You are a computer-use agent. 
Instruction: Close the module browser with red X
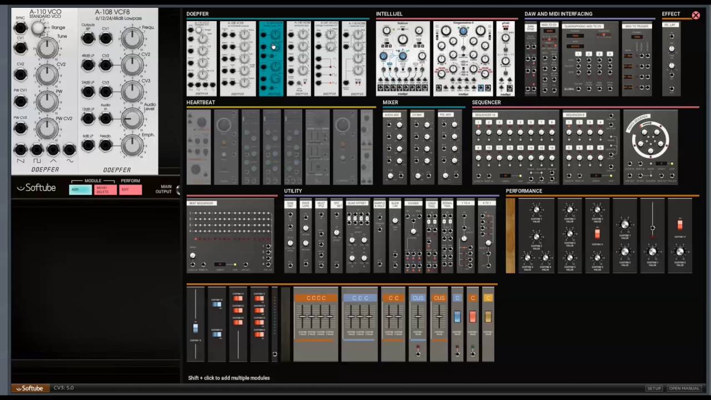click(695, 15)
